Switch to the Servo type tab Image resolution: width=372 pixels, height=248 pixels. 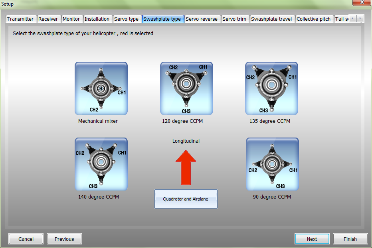pyautogui.click(x=127, y=19)
